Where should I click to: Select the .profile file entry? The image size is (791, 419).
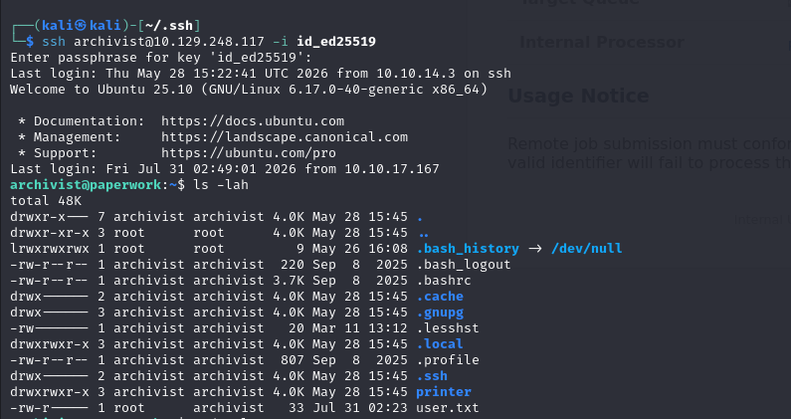tap(448, 360)
